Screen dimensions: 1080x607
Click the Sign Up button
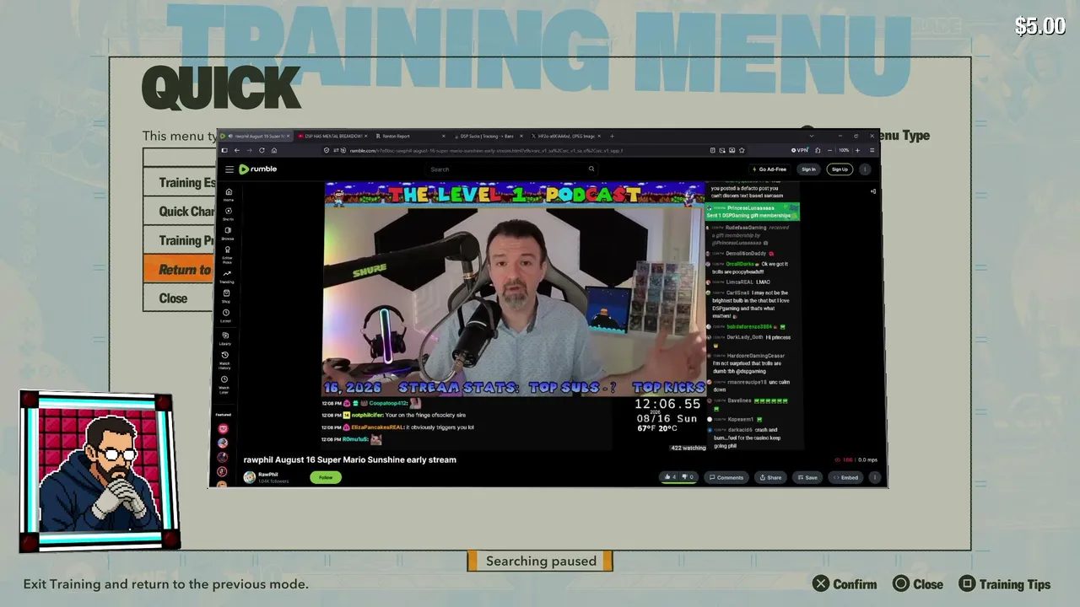[840, 169]
